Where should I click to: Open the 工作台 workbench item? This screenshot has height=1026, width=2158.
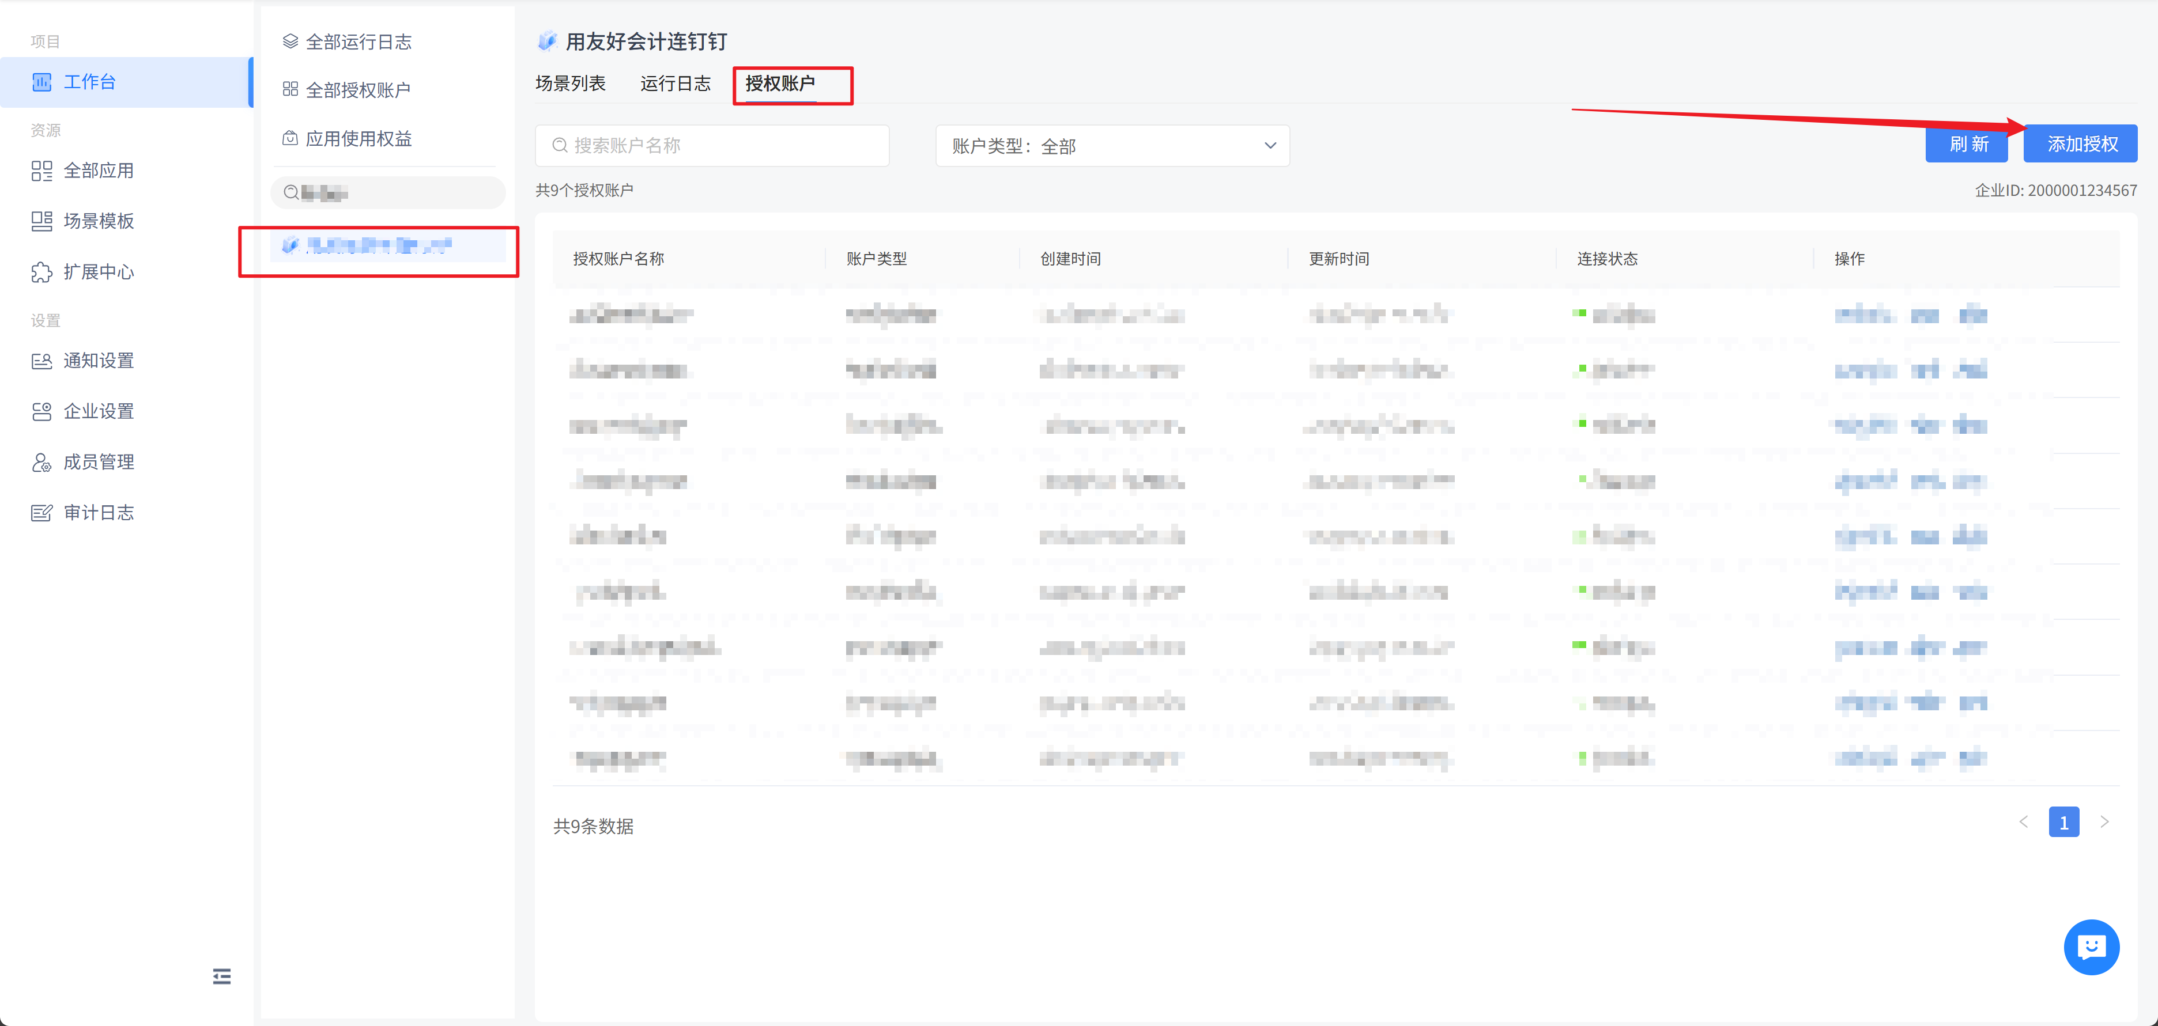126,82
